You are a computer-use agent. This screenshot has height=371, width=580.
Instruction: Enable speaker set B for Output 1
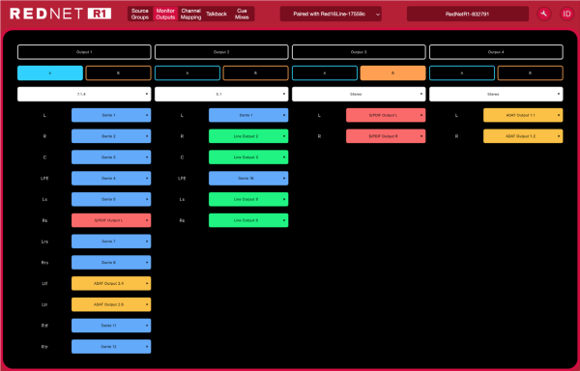tap(118, 73)
